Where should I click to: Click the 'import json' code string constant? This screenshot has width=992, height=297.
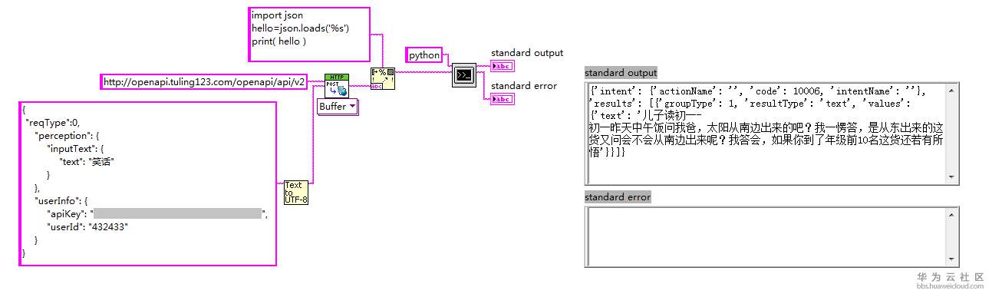tap(310, 34)
